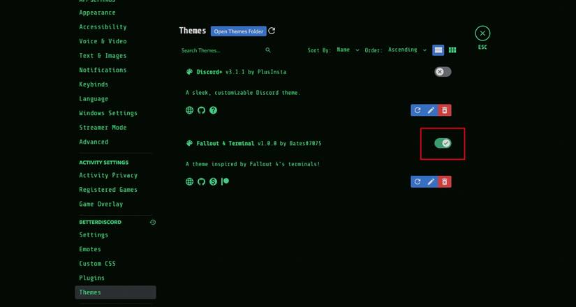The width and height of the screenshot is (576, 307).
Task: Close settings with the ESC circle button
Action: pos(482,33)
